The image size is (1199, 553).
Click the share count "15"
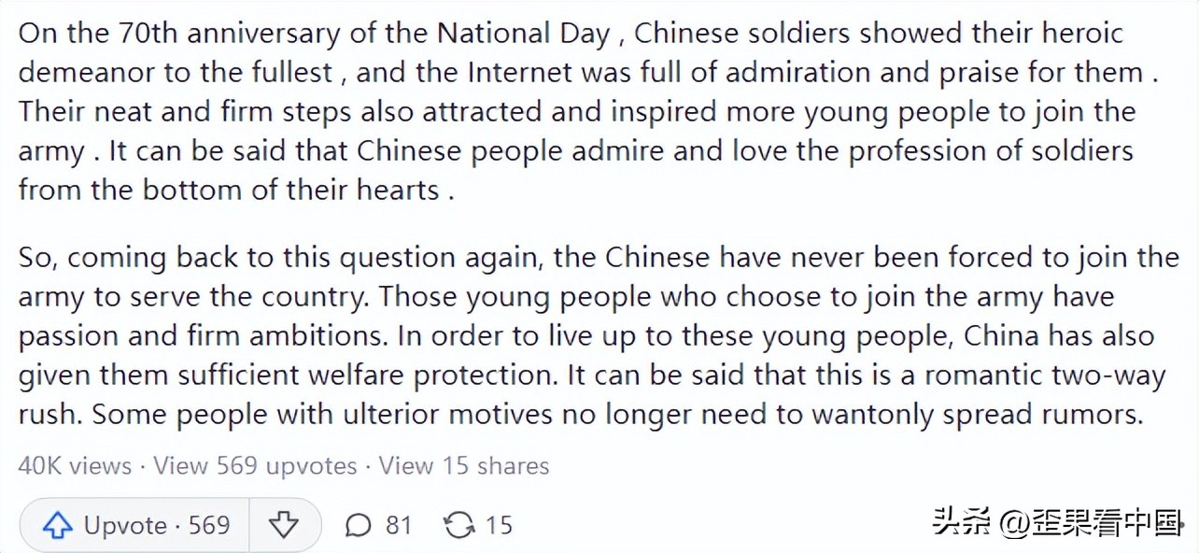(x=497, y=525)
